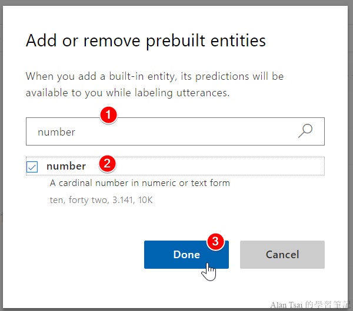Select the bold 'number' entity label
Screen dimensions: 353x311
tap(66, 166)
